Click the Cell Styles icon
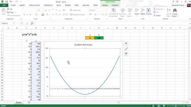Screen dimensions: 191x107 click(x=129, y=10)
